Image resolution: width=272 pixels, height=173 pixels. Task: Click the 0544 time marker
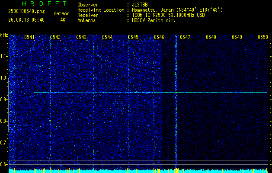point(107,37)
